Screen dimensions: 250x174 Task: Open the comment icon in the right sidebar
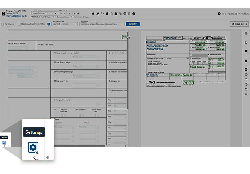pos(246,51)
